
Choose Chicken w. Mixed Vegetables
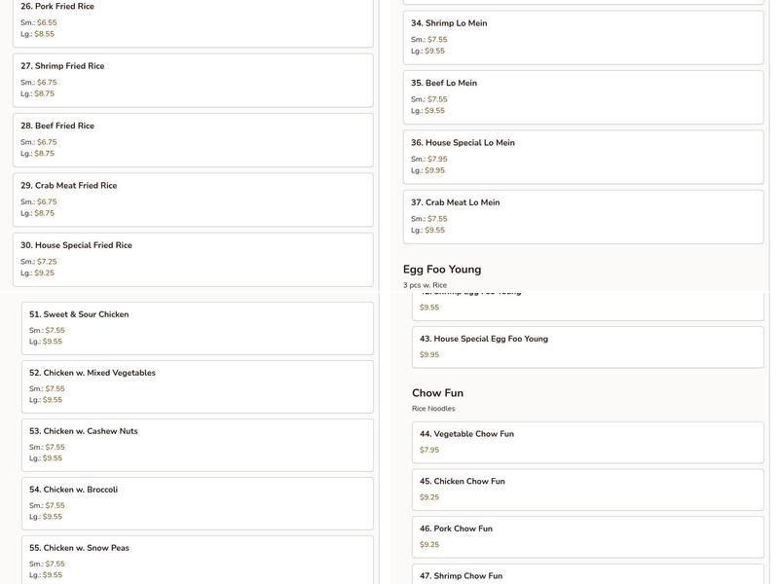(197, 386)
